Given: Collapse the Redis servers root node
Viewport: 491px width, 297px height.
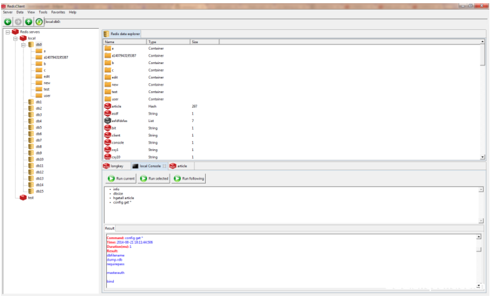Looking at the screenshot, I should tap(7, 32).
